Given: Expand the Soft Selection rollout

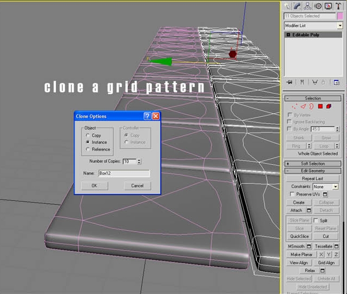Looking at the screenshot, I should pyautogui.click(x=313, y=164).
